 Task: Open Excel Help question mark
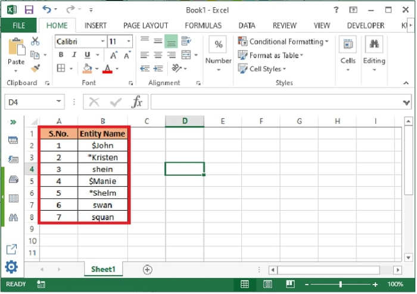pos(336,10)
